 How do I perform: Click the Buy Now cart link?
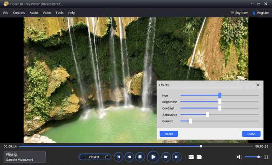click(x=239, y=13)
